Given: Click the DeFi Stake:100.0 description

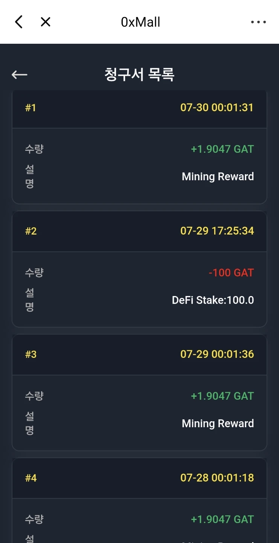Looking at the screenshot, I should [213, 300].
